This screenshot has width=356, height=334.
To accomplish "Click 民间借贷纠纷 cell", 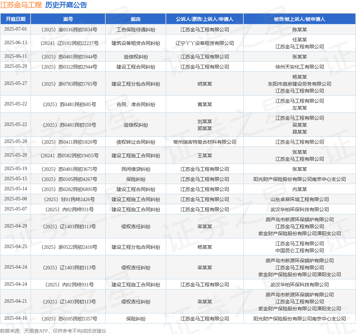I will pyautogui.click(x=136, y=169).
